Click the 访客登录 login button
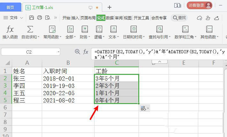The width and height of the screenshot is (227, 137). 200,5
